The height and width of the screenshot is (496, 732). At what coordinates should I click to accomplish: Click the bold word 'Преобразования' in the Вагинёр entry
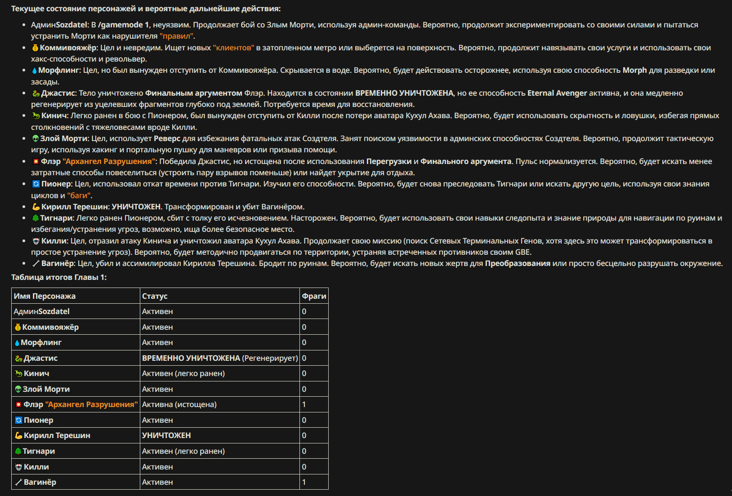518,263
